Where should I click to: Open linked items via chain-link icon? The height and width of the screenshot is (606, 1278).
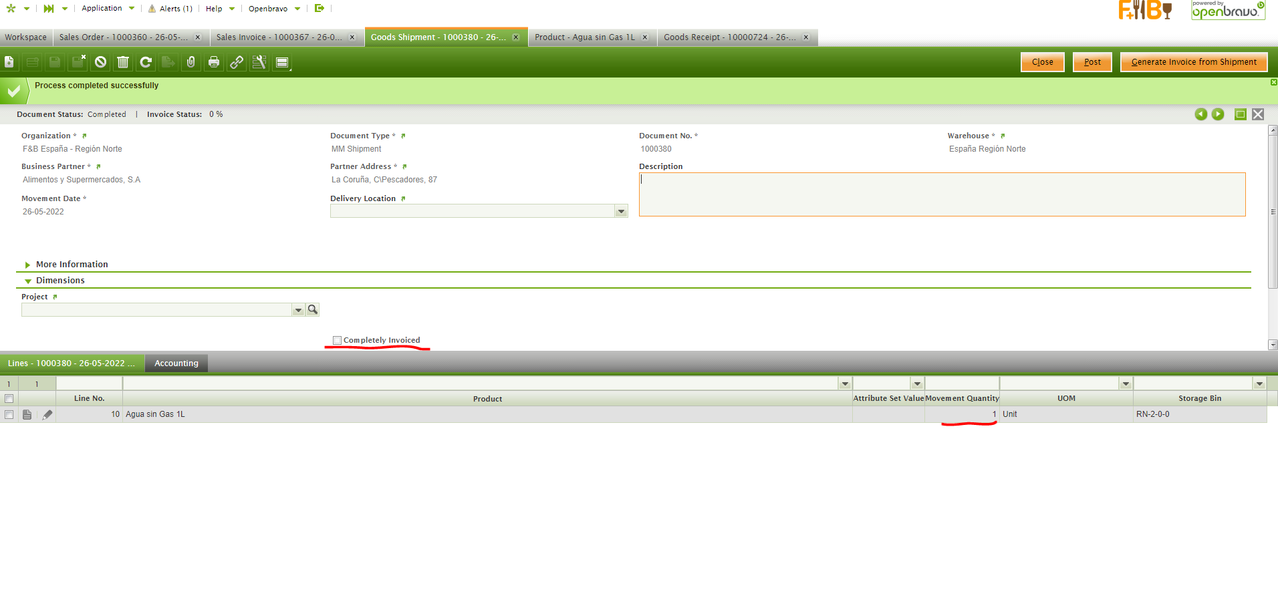click(x=237, y=62)
